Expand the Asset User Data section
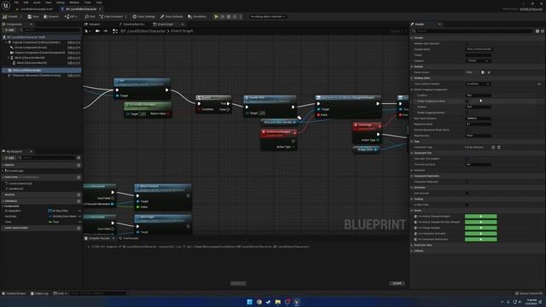The height and width of the screenshot is (307, 546). coord(412,245)
